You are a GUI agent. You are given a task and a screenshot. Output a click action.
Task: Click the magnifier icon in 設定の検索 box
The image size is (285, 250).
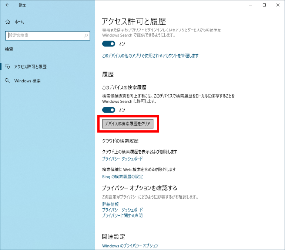pyautogui.click(x=86, y=35)
